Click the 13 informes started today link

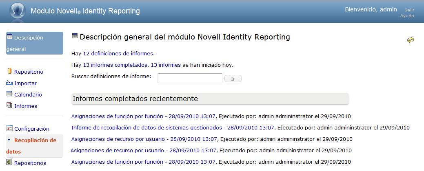[166, 65]
